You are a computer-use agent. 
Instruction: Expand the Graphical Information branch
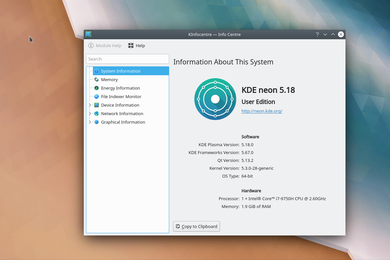point(90,122)
